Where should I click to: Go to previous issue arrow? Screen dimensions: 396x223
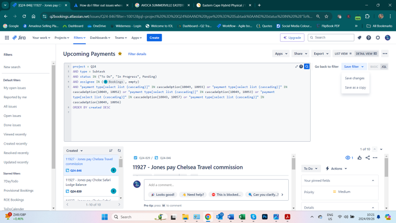coord(375,149)
